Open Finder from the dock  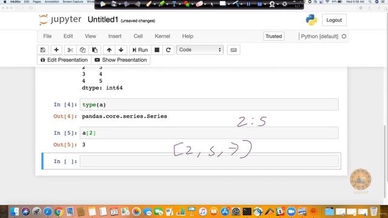pos(15,211)
